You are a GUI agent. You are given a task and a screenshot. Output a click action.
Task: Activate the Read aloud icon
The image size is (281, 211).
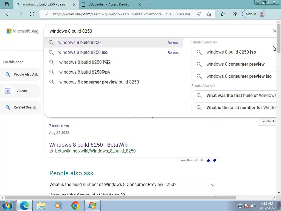tap(199, 14)
